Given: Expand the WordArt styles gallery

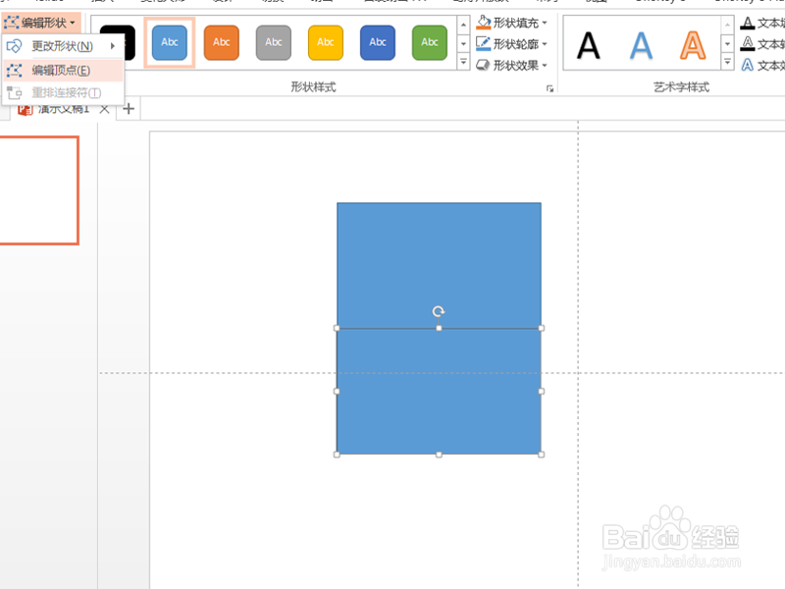Looking at the screenshot, I should click(x=727, y=62).
